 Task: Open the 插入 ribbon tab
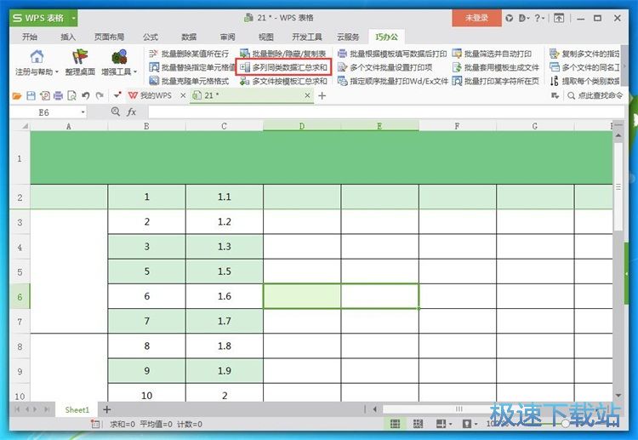click(x=68, y=37)
